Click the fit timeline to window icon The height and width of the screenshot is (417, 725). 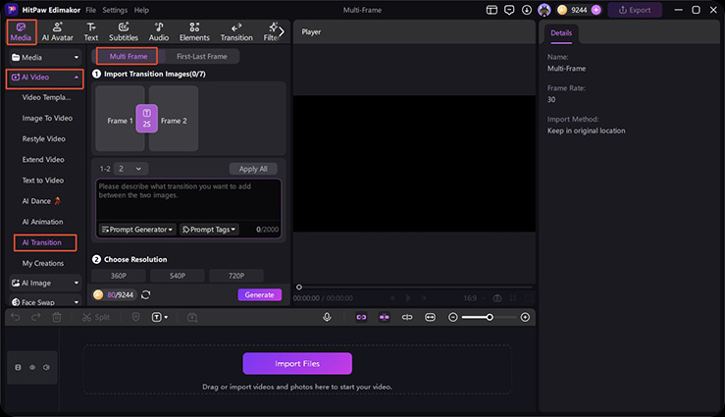430,317
